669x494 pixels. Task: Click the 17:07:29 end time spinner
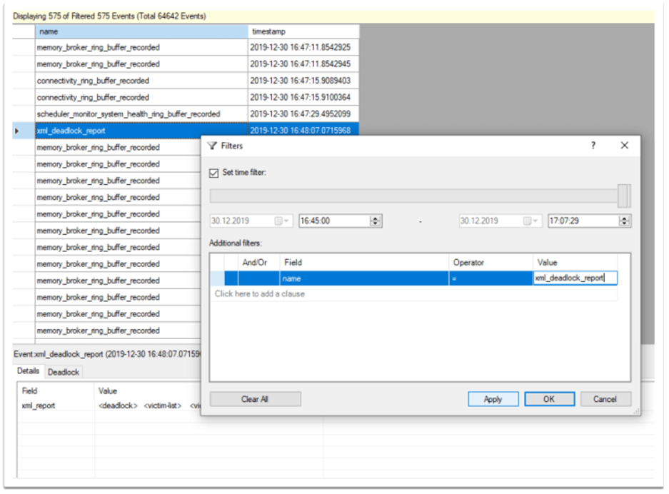[624, 221]
